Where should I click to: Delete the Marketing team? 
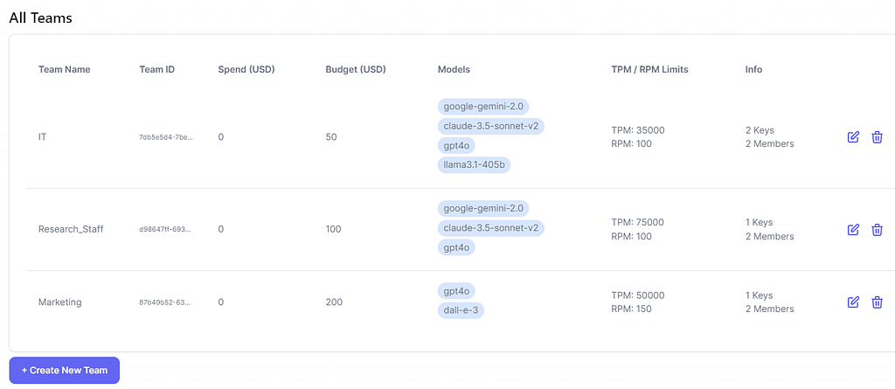click(877, 302)
